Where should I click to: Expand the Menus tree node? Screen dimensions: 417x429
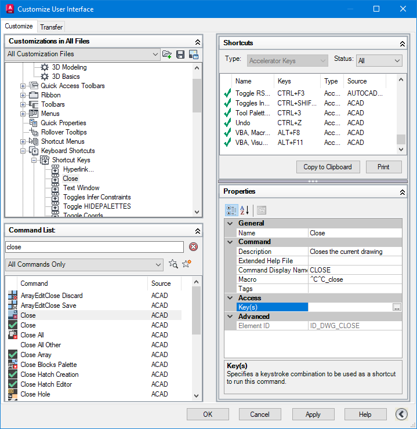point(23,114)
